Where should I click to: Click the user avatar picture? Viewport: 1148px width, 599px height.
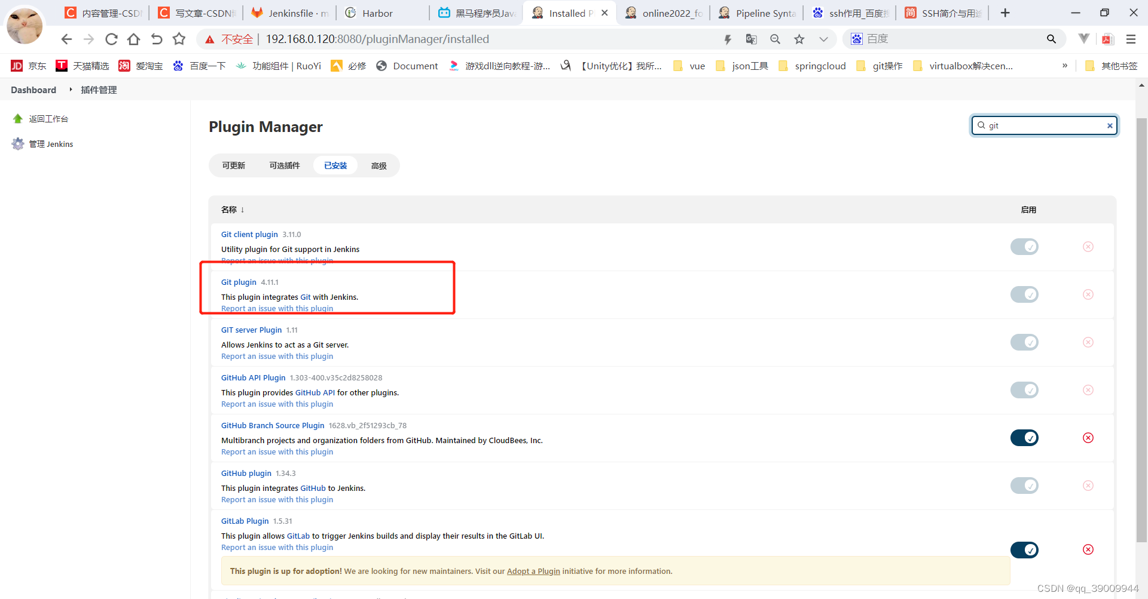click(25, 26)
